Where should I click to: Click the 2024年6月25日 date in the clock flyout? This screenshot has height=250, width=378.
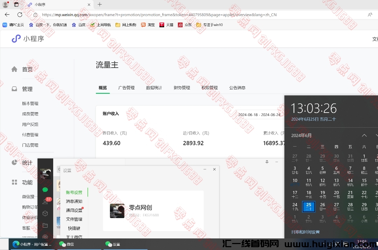coord(313,119)
